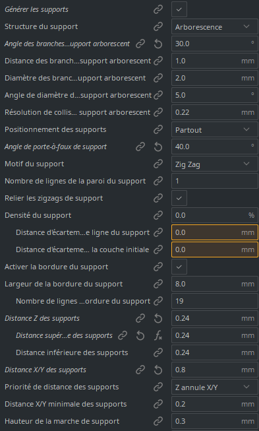
Task: Open the Structure du support dropdown
Action: coord(215,26)
